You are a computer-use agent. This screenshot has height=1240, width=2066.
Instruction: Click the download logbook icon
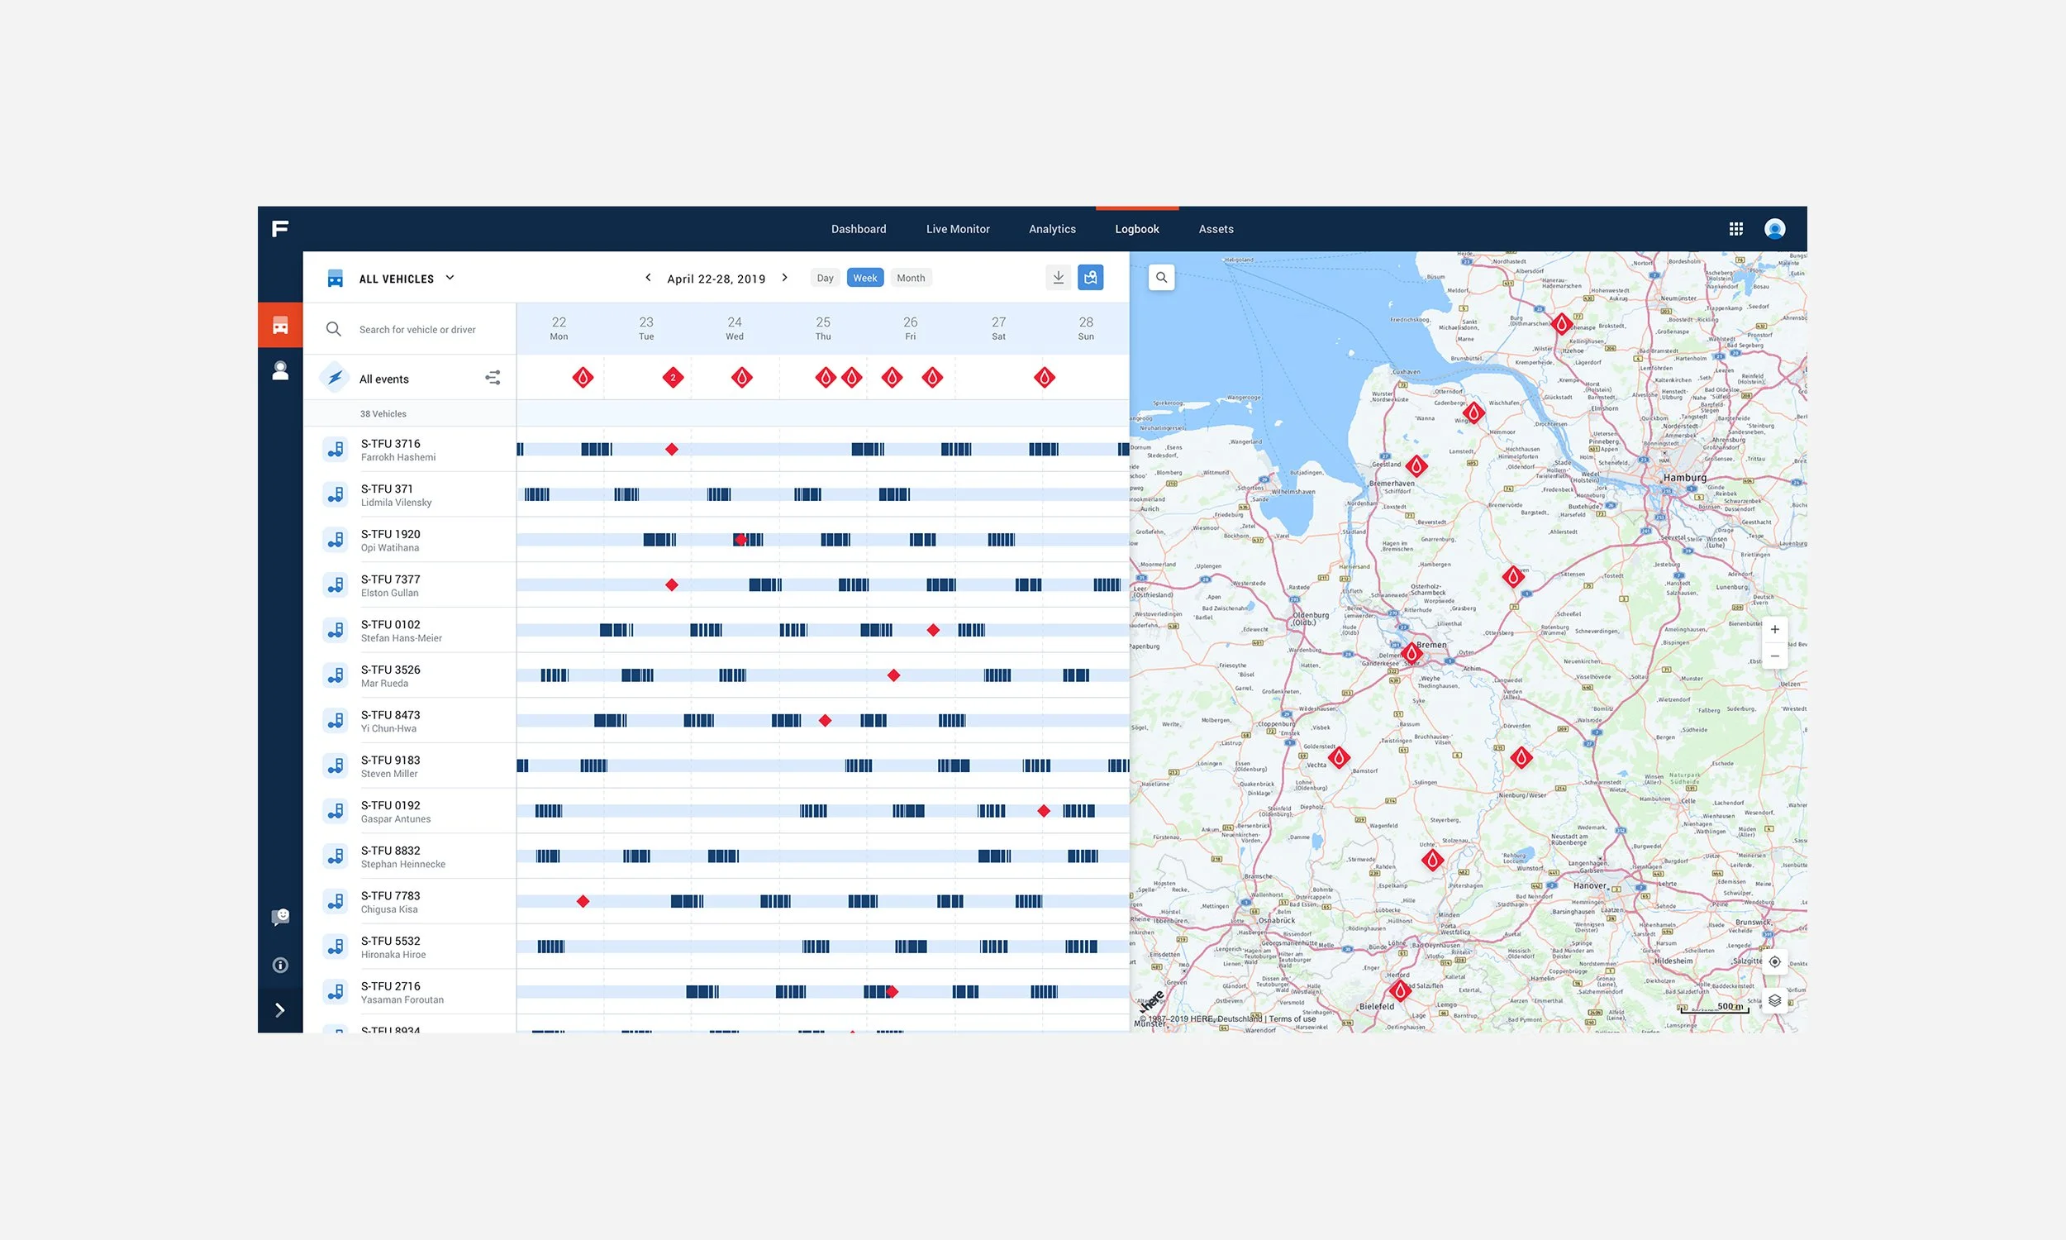point(1058,278)
